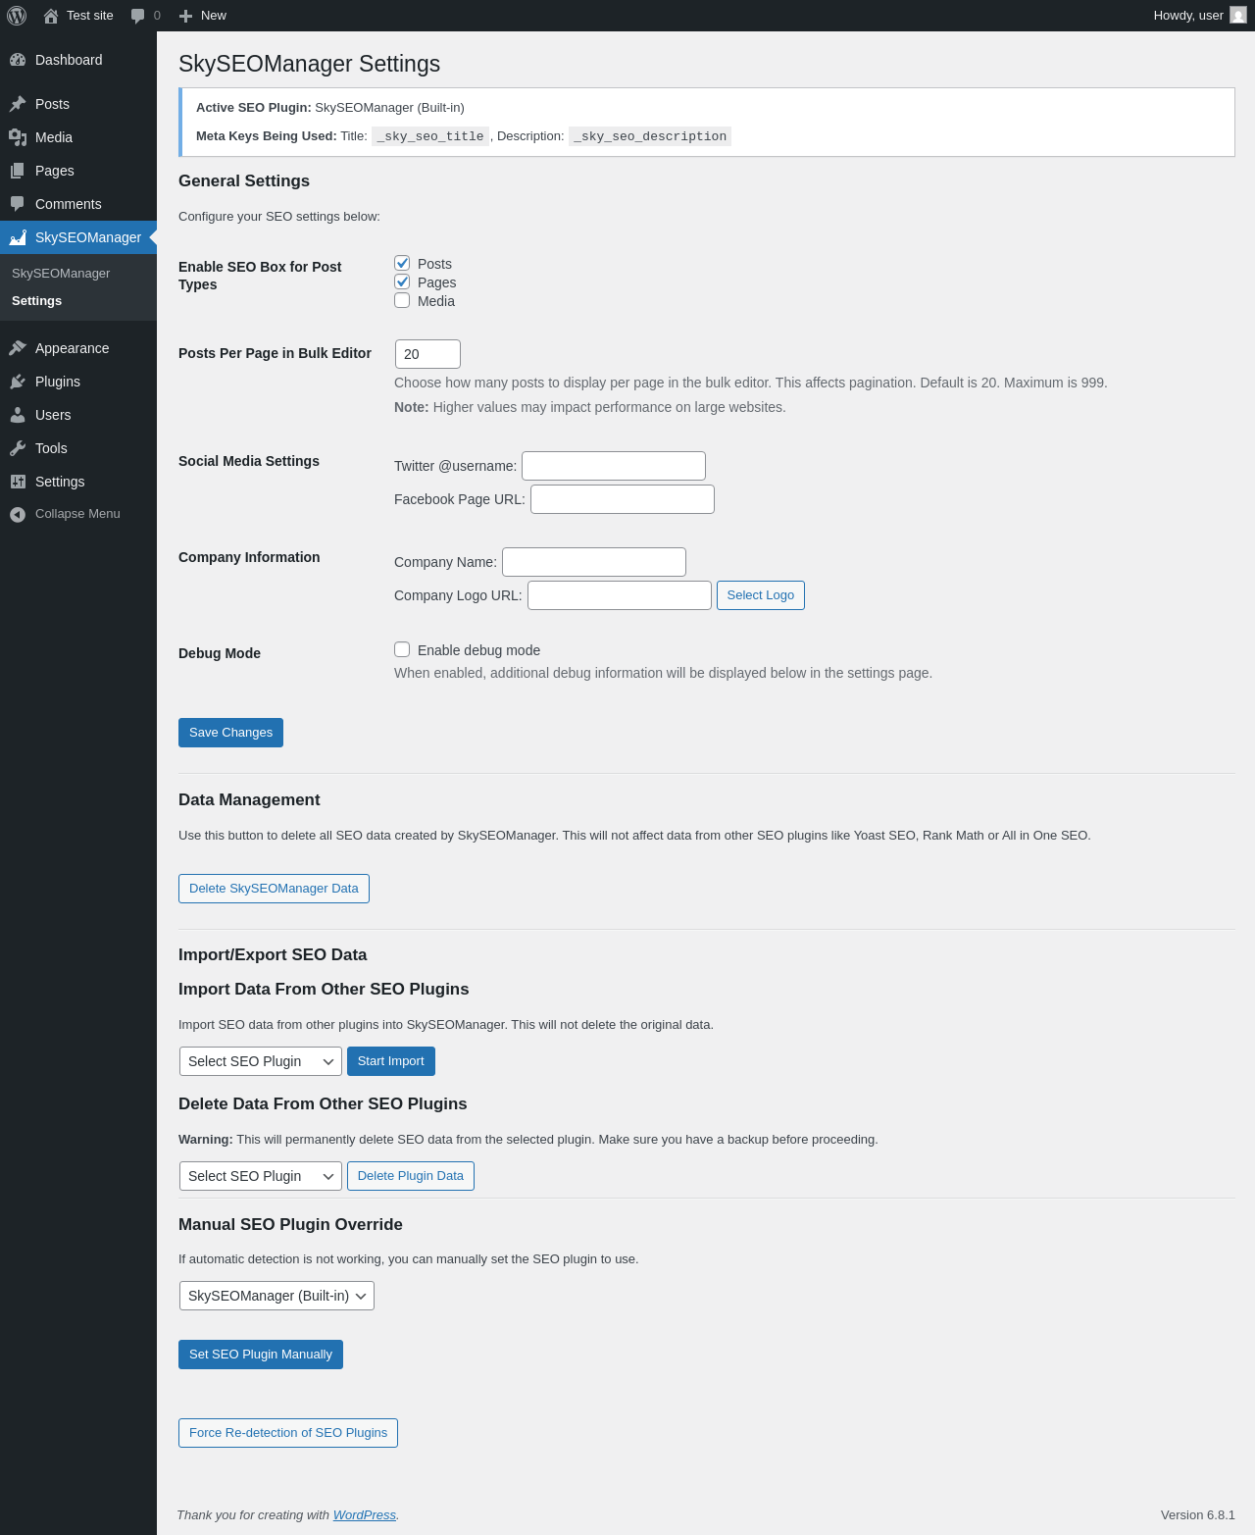Click the Select Logo button
The image size is (1255, 1535).
click(x=760, y=595)
